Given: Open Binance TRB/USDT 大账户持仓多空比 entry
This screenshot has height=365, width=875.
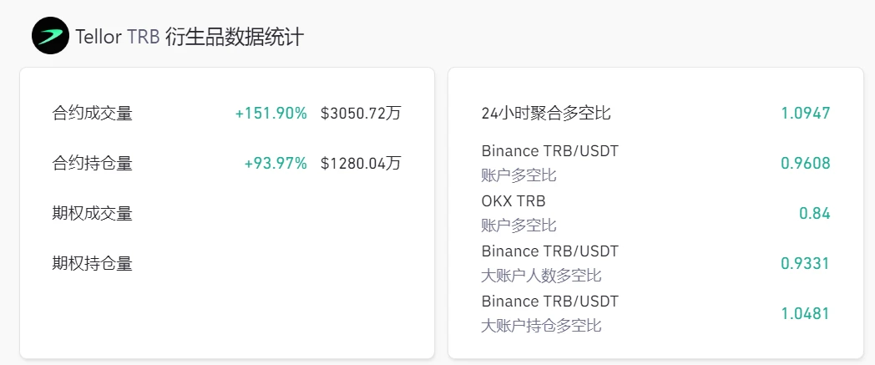Looking at the screenshot, I should coord(549,313).
